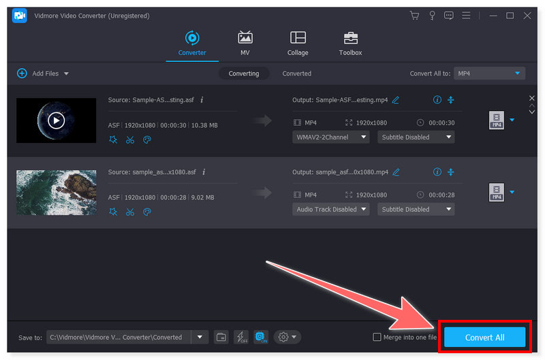545x360 pixels.
Task: Play the first video thumbnail preview
Action: pyautogui.click(x=56, y=120)
